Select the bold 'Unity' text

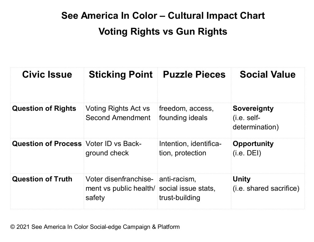(x=242, y=179)
